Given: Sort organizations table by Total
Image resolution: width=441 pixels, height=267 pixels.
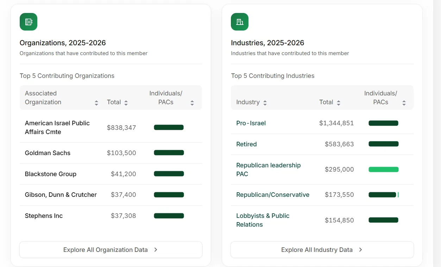Looking at the screenshot, I should (x=126, y=103).
